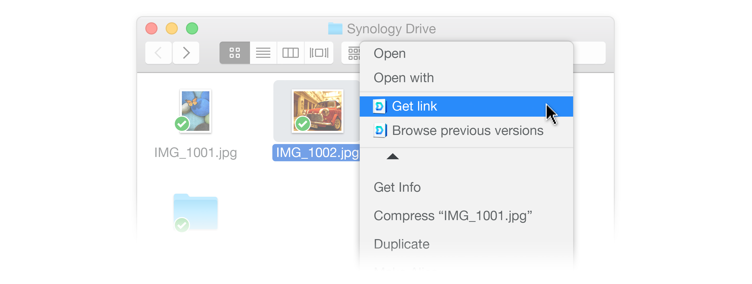Switch to icon grid view

(x=234, y=53)
